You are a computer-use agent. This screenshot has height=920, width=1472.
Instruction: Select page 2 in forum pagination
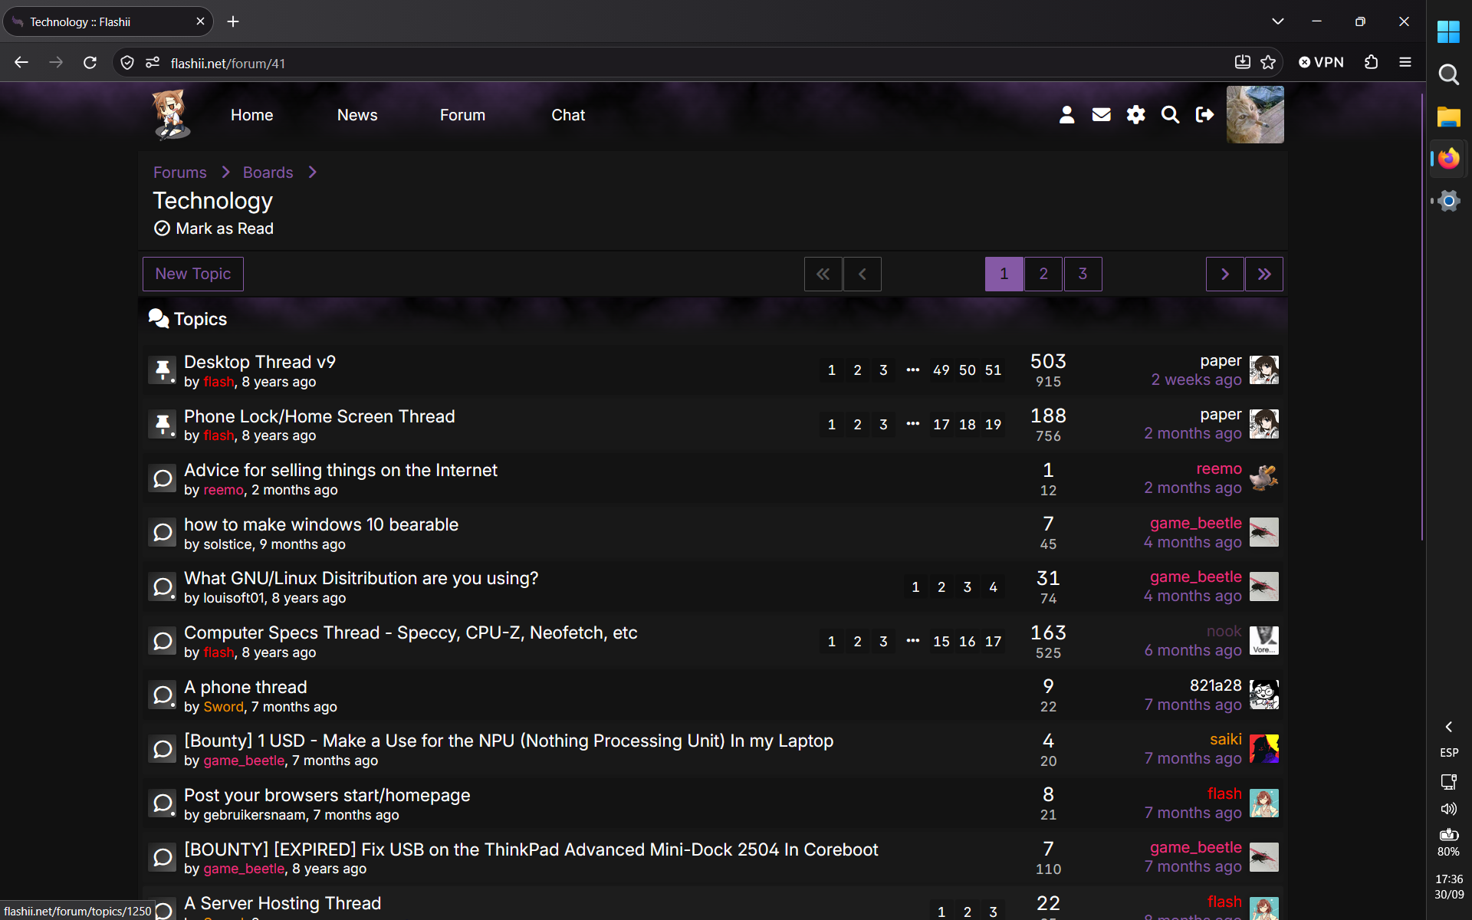[1043, 274]
